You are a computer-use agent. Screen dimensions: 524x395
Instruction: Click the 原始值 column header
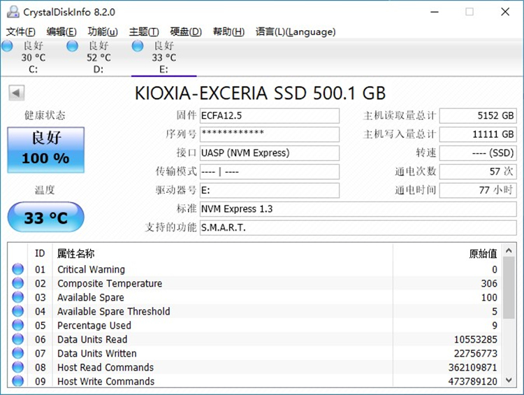[x=482, y=254]
